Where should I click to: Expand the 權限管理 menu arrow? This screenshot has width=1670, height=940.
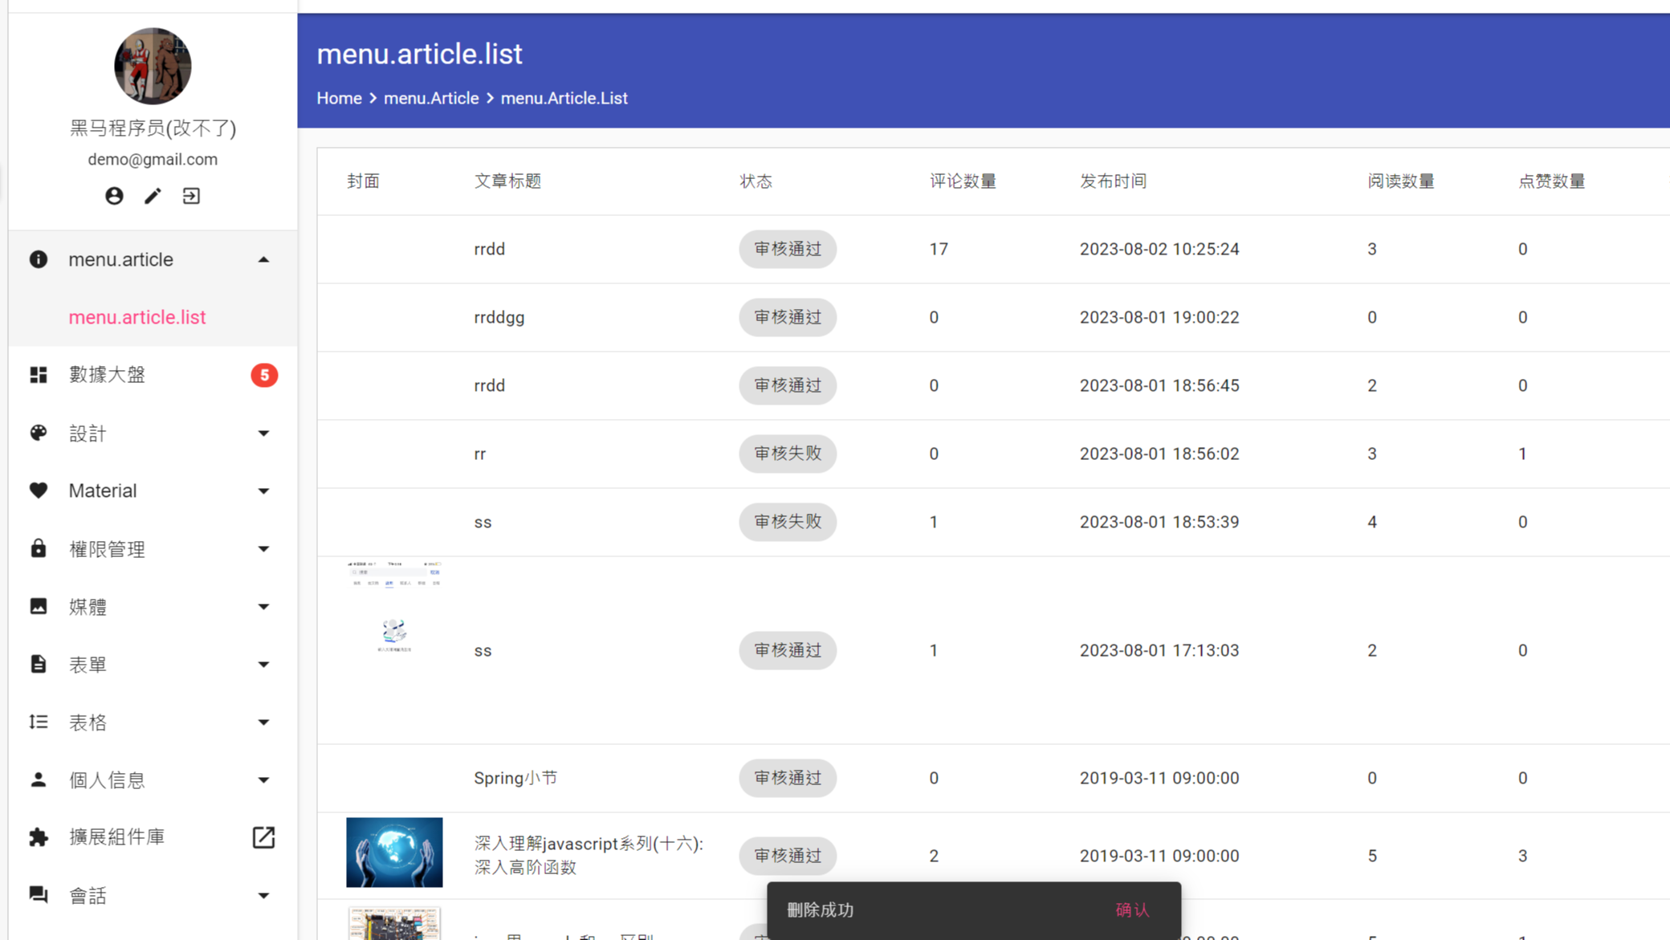[263, 548]
